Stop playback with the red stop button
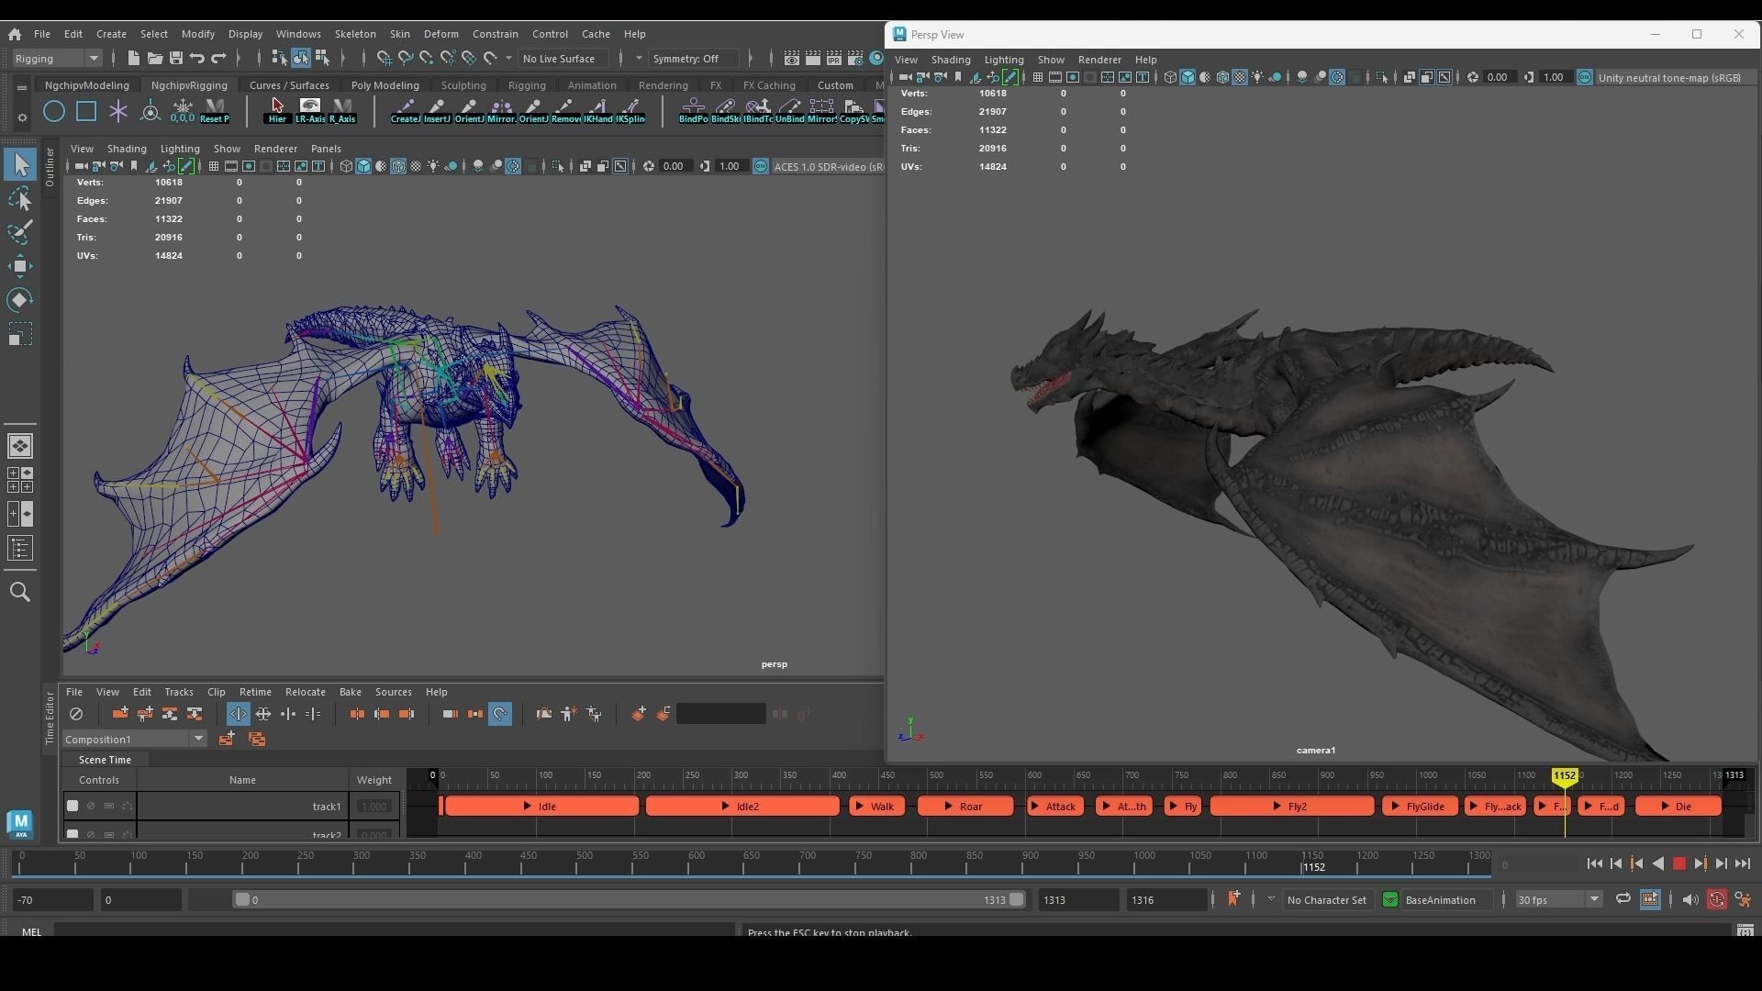The width and height of the screenshot is (1762, 991). (x=1679, y=863)
